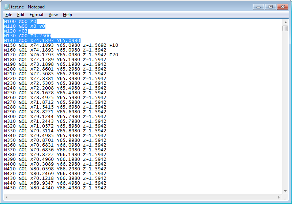Screen dimensions: 292x204
Task: Click X78.4975 on line N260
Action: [42, 97]
